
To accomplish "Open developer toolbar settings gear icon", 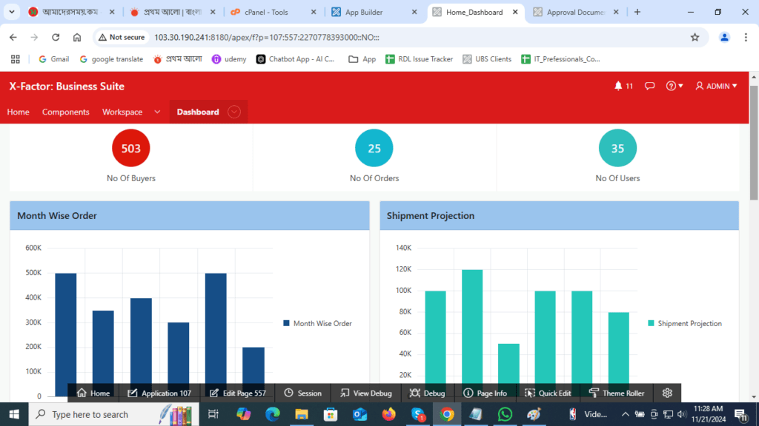I will (666, 393).
